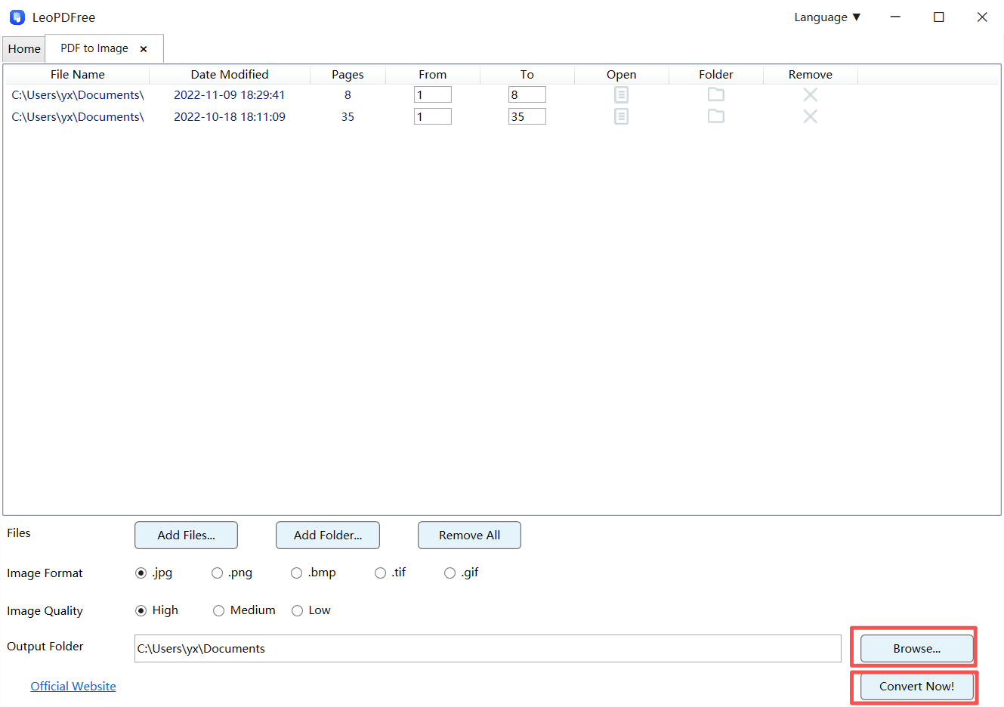The width and height of the screenshot is (1004, 707).
Task: Sort by Date Modified column header
Action: tap(230, 75)
